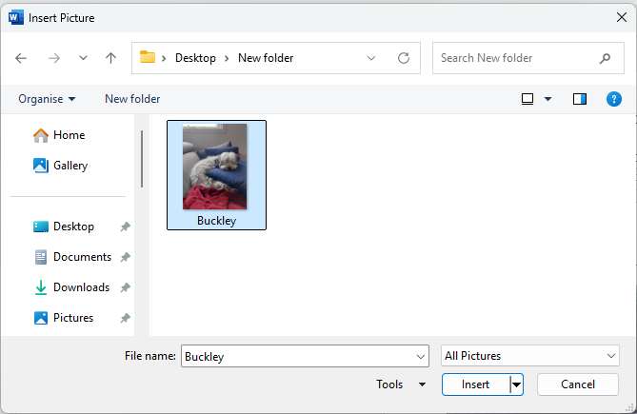
Task: Open Pictures in the navigation pane
Action: [64, 318]
